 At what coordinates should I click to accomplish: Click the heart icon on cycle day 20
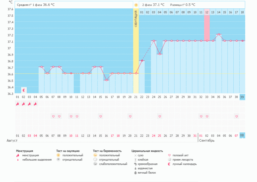(130, 116)
